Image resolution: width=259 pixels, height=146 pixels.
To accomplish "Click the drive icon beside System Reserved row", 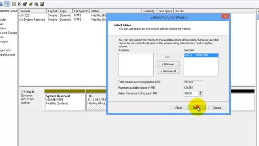I will coord(21,19).
